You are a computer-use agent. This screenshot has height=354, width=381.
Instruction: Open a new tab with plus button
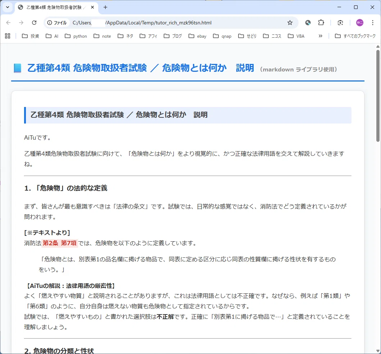point(105,7)
